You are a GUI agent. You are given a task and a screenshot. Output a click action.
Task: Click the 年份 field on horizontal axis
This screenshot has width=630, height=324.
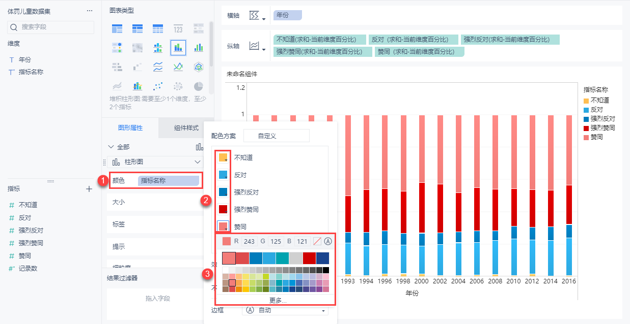[287, 16]
